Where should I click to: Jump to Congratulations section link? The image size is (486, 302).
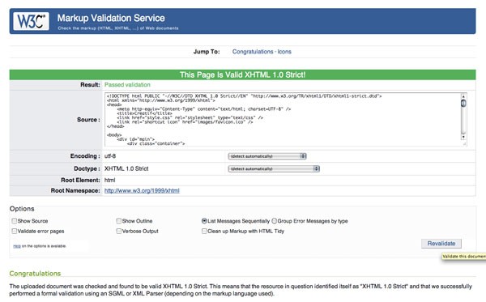pos(253,52)
